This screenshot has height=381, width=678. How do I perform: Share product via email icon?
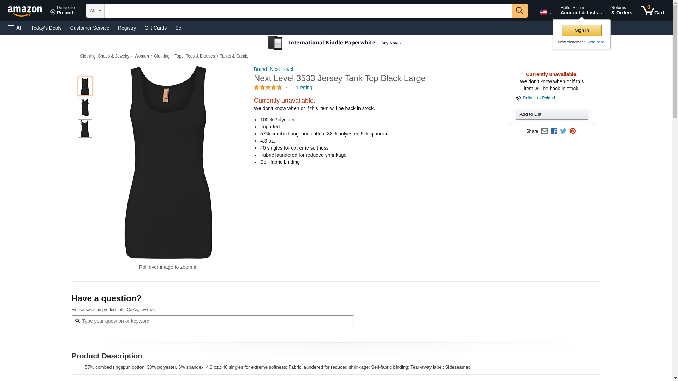point(545,131)
